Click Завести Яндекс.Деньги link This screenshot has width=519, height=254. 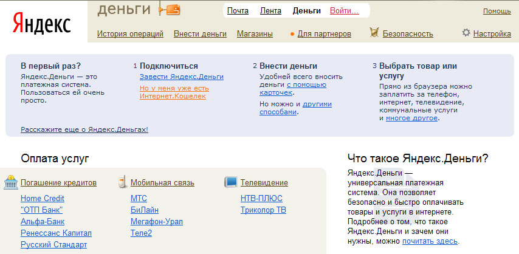pyautogui.click(x=181, y=77)
